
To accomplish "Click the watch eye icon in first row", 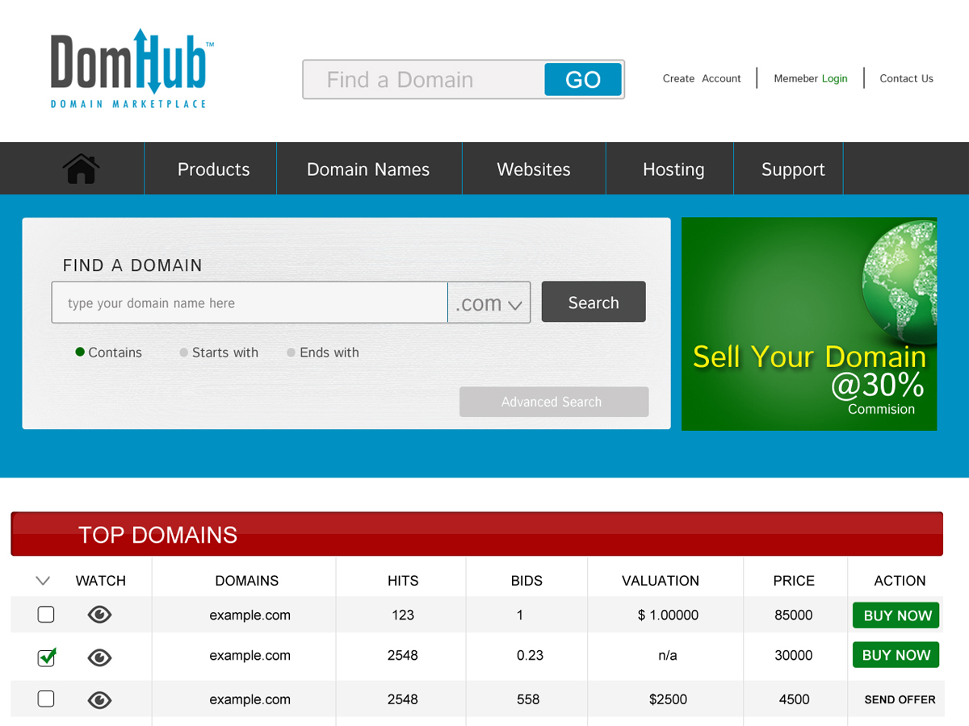I will (99, 615).
